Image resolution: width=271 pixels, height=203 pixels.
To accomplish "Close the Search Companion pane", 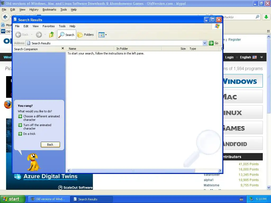I will tap(63, 48).
